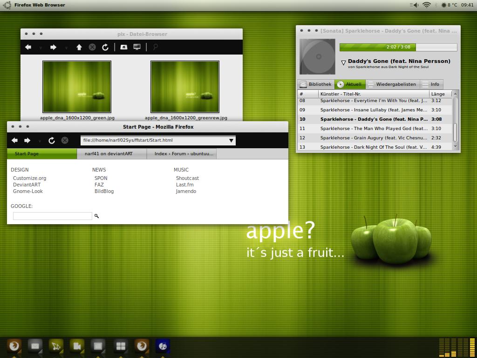This screenshot has height=358, width=477.
Task: Click Firefox stop loading button
Action: click(64, 140)
